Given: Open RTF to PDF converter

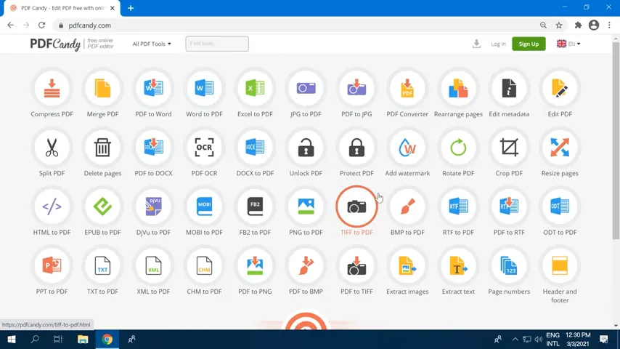Looking at the screenshot, I should click(458, 206).
